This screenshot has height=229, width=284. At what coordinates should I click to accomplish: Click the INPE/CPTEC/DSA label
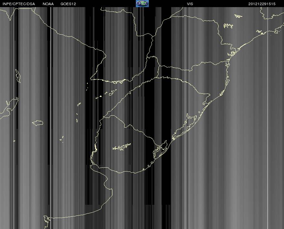(19, 4)
